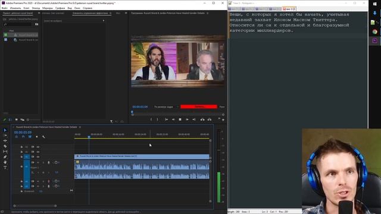Toggle Snap in the timeline
Image resolution: width=381 pixels, height=214 pixels.
click(x=23, y=137)
